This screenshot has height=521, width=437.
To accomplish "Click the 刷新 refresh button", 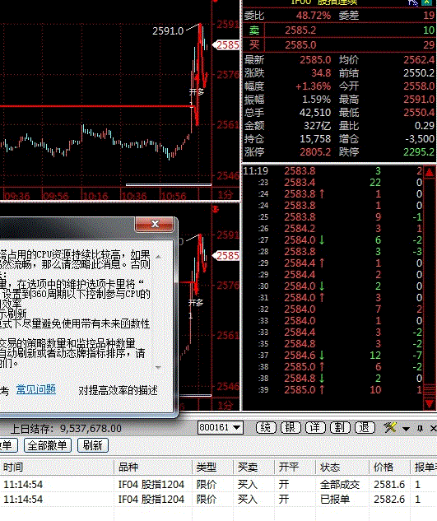I will (x=93, y=445).
